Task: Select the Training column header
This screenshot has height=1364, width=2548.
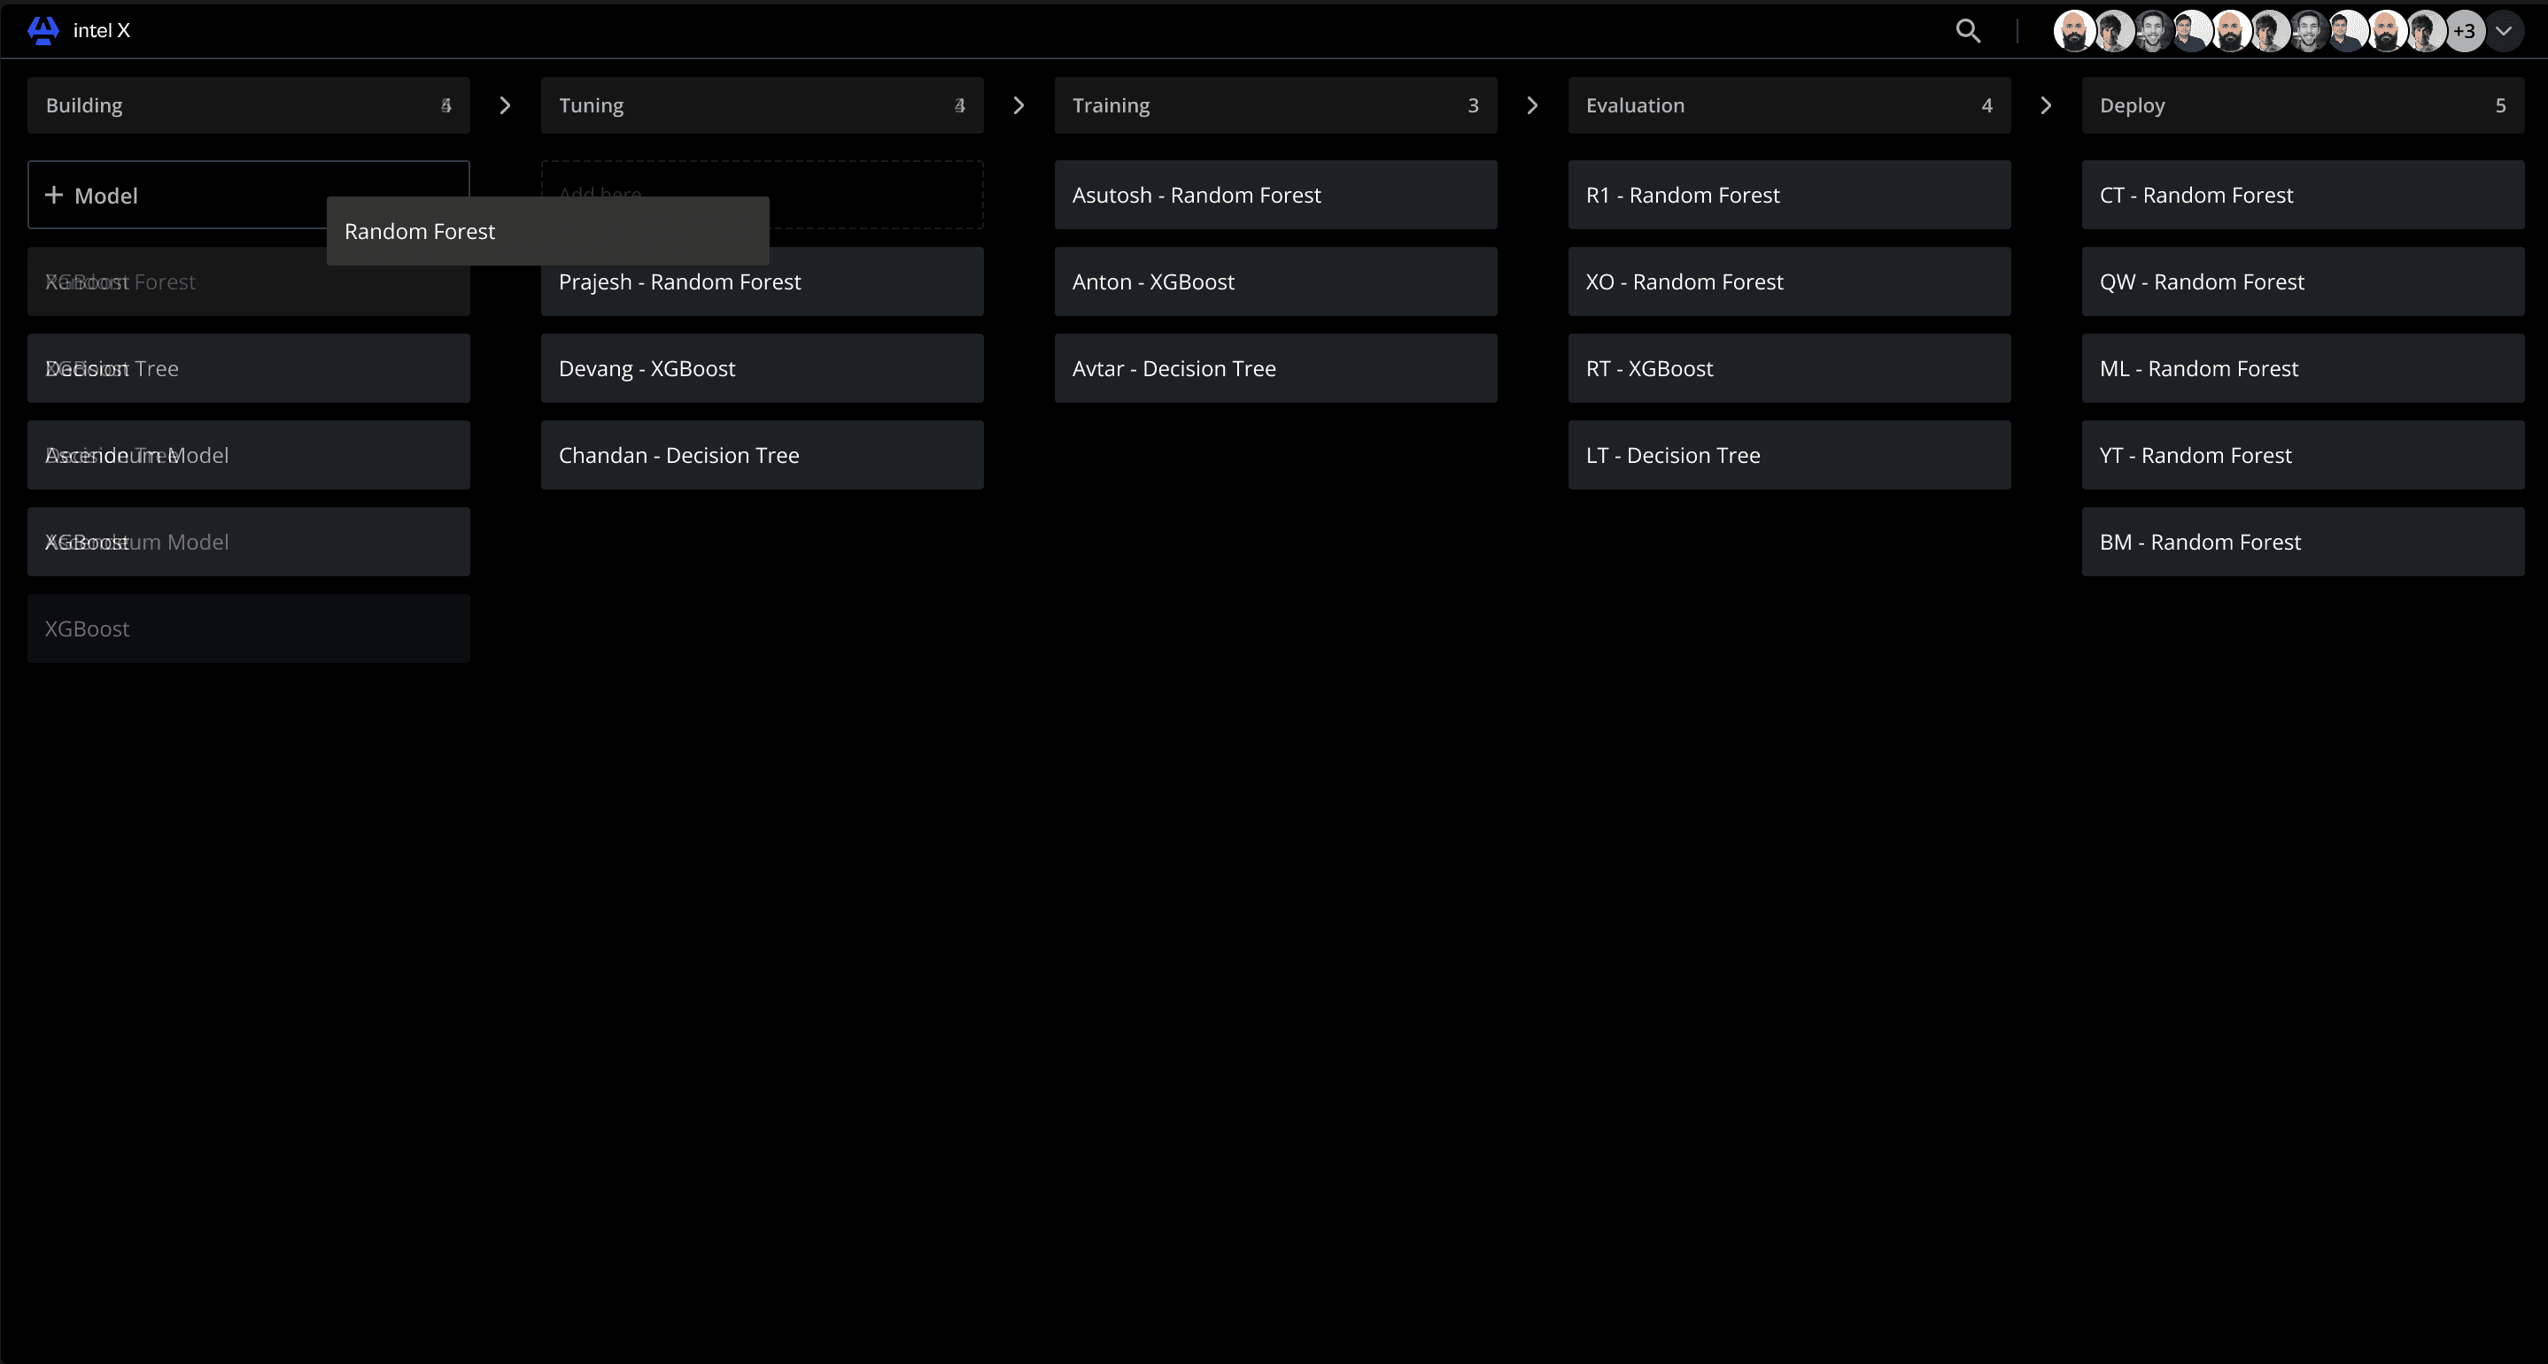Action: tap(1274, 105)
